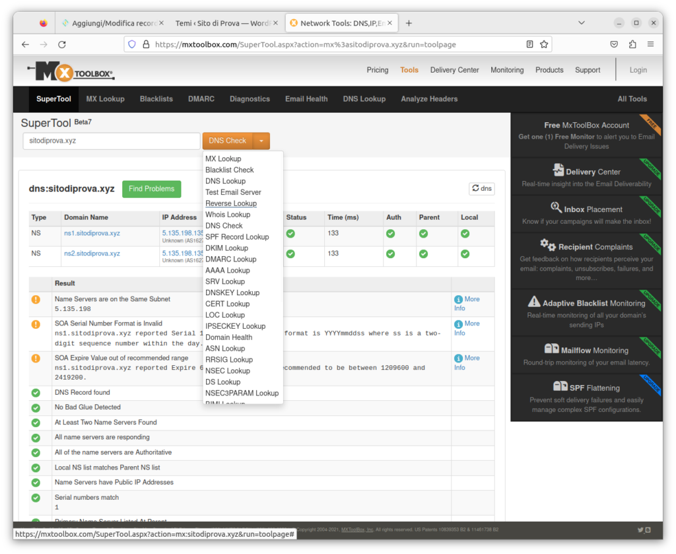
Task: Reload the current page
Action: click(62, 44)
